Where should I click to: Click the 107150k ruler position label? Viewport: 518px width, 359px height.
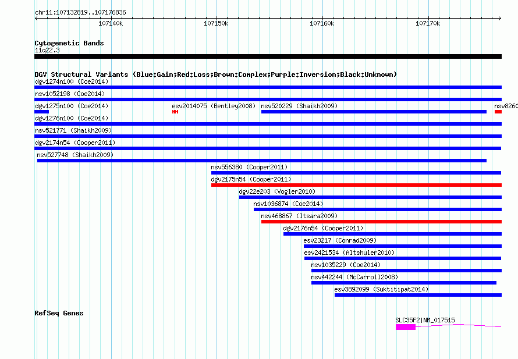216,23
